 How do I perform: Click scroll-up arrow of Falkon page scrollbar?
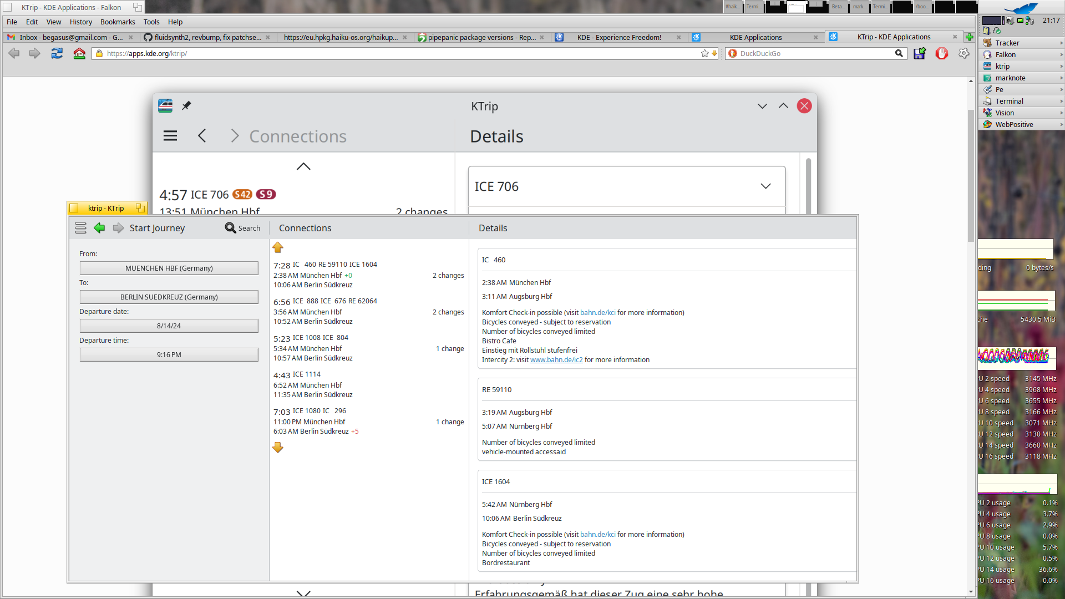(971, 81)
